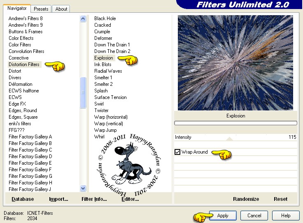Choose the Smelter 2 filter

[103, 84]
